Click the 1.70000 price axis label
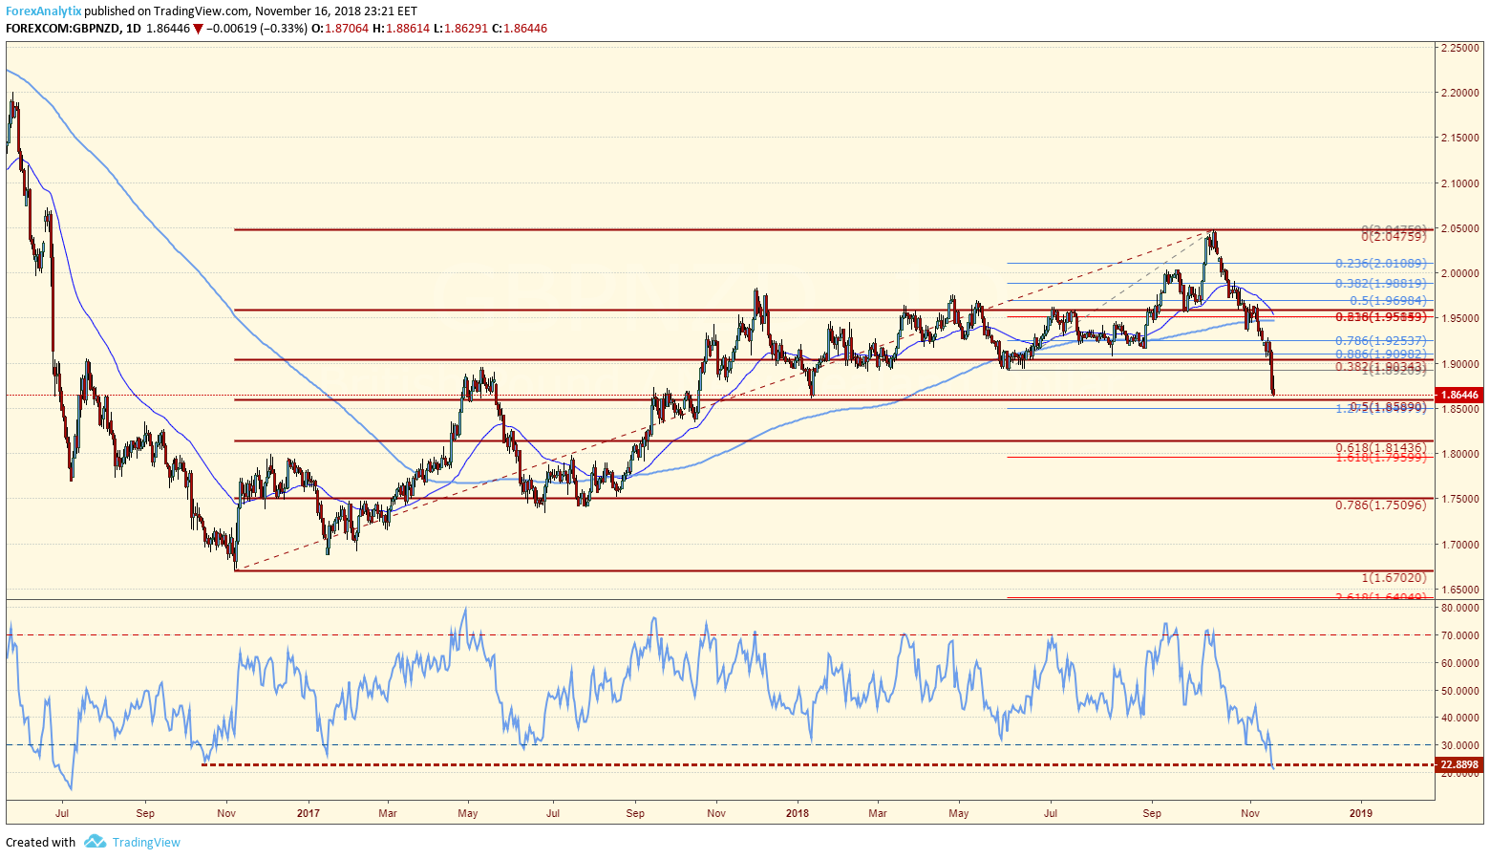 pos(1460,545)
